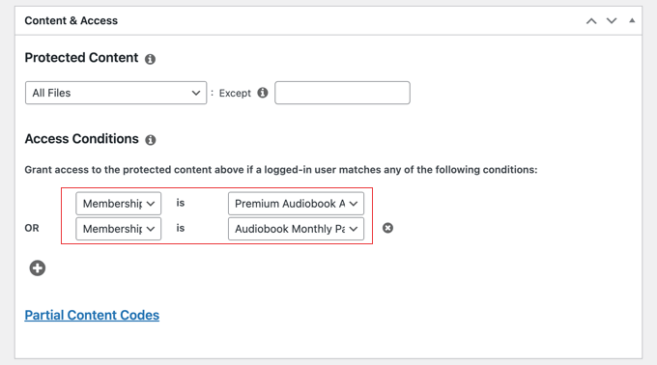Image resolution: width=657 pixels, height=365 pixels.
Task: Open the Partial Content Codes link
Action: [x=92, y=315]
